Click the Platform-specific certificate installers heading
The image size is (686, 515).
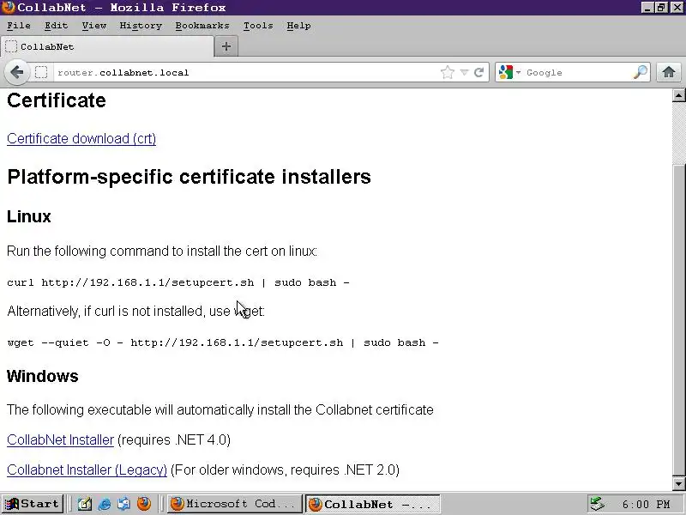click(x=189, y=177)
